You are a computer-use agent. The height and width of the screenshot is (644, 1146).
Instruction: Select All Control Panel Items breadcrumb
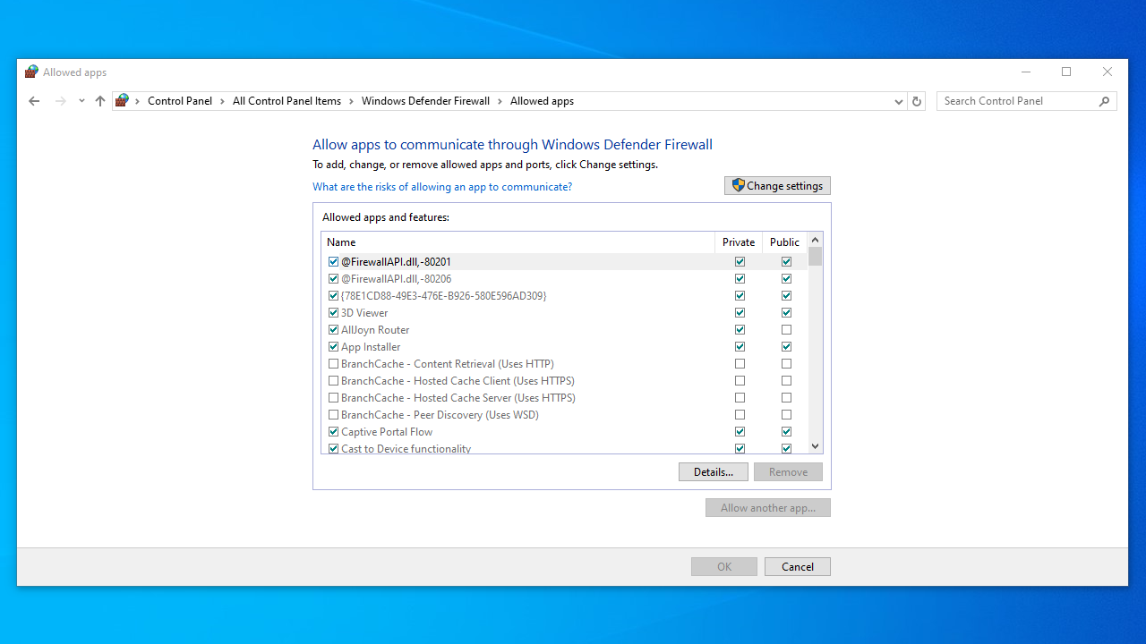coord(286,101)
